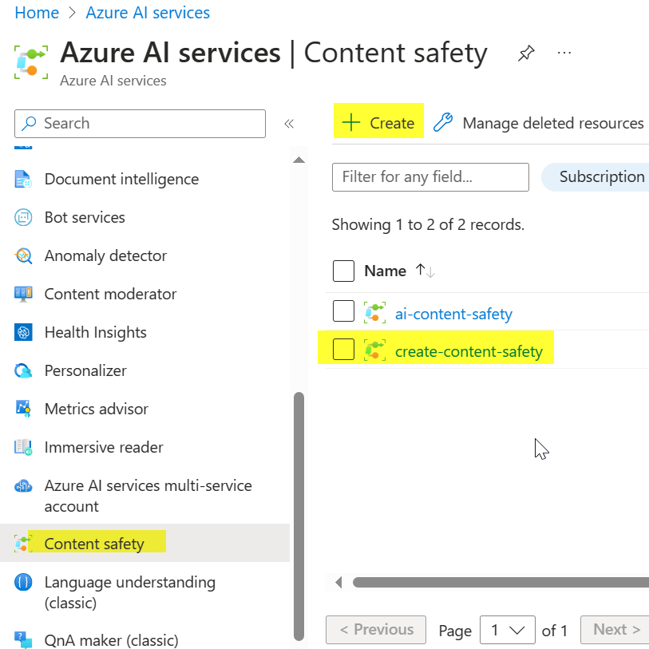Click the Content moderator icon
649x649 pixels.
[23, 294]
